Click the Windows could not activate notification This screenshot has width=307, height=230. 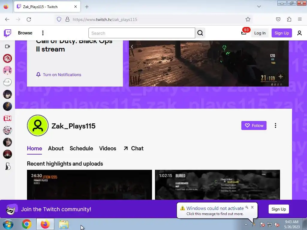point(215,211)
